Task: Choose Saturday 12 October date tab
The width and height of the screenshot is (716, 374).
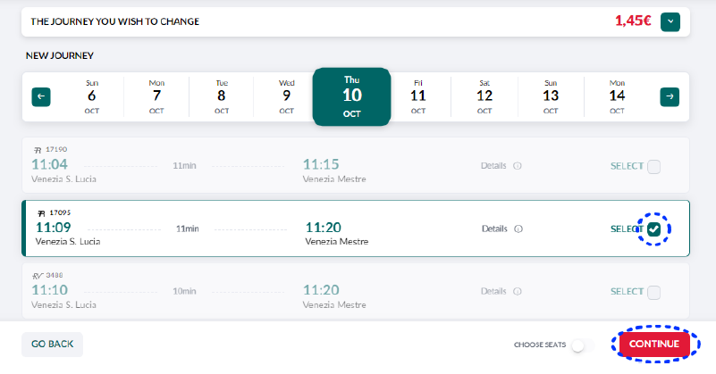Action: point(484,96)
